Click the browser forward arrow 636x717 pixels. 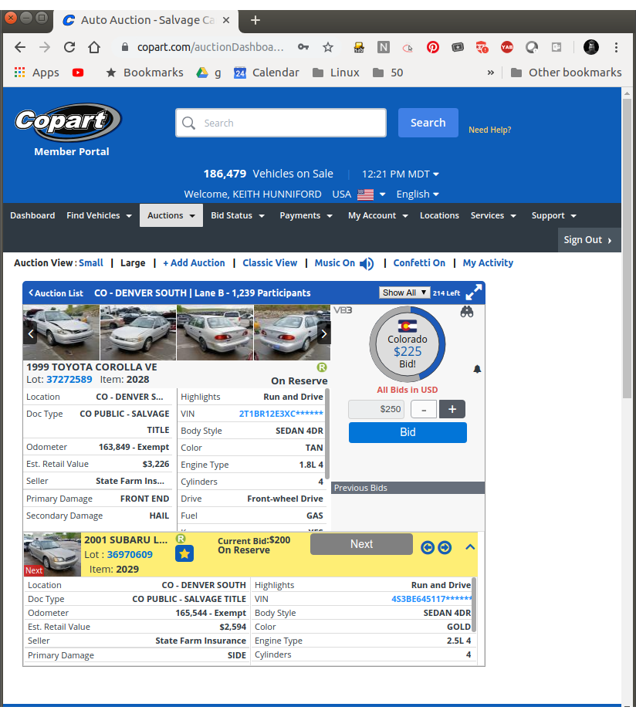click(x=45, y=47)
